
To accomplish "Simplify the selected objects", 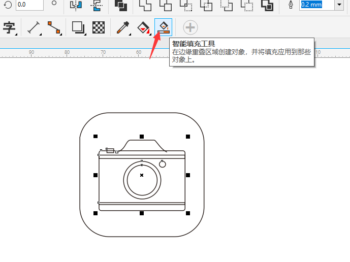I will [206, 5].
